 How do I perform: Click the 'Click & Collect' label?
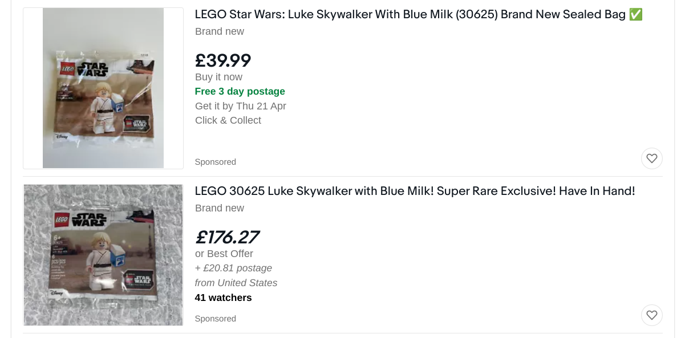pyautogui.click(x=228, y=120)
